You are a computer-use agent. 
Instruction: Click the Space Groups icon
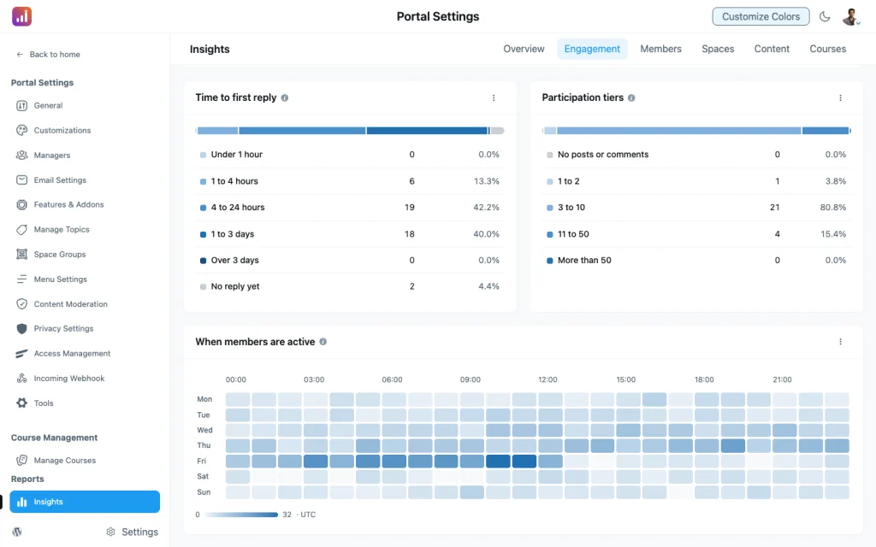[21, 254]
